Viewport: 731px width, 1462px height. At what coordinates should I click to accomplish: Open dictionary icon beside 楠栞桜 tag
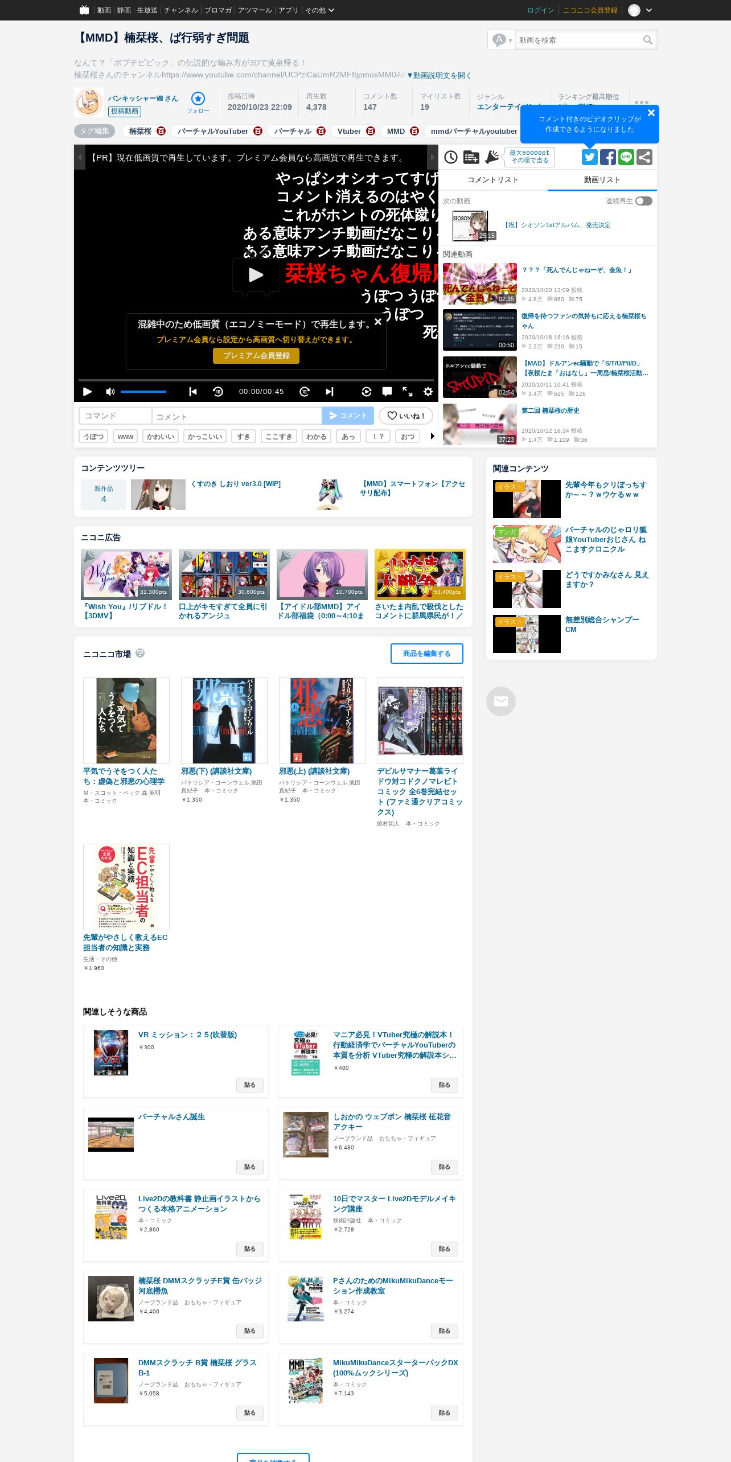(x=161, y=131)
